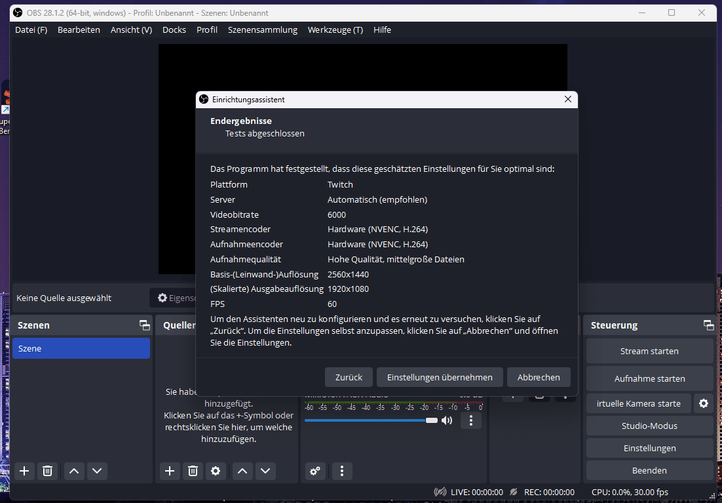Add a new source with the plus icon
Viewport: 722px width, 503px height.
tap(170, 471)
